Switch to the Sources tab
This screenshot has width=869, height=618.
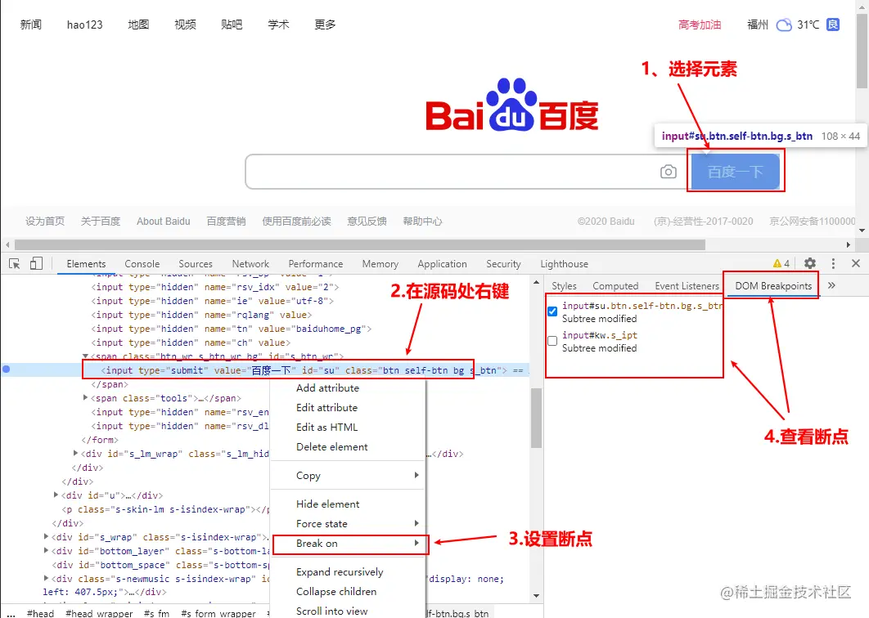(196, 264)
